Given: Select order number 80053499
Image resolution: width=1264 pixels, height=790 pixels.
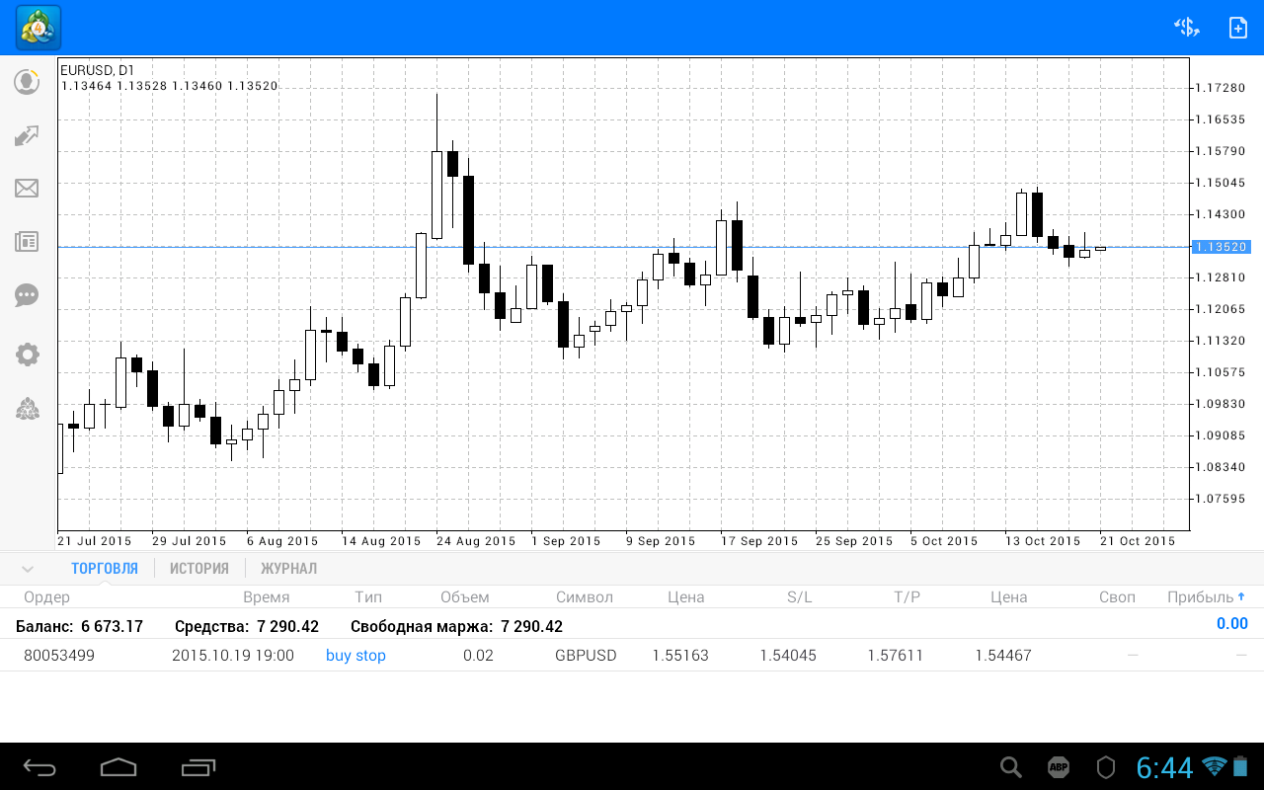Looking at the screenshot, I should (59, 656).
